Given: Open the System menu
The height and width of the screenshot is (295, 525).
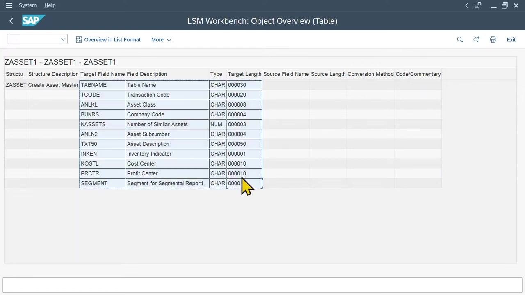Looking at the screenshot, I should pos(28,5).
